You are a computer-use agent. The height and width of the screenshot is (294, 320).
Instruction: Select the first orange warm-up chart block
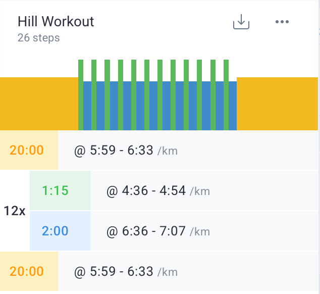tap(39, 104)
